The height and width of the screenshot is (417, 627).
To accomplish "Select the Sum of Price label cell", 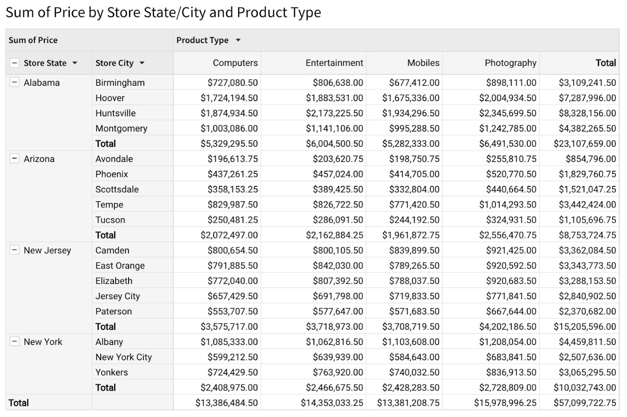I will (33, 40).
